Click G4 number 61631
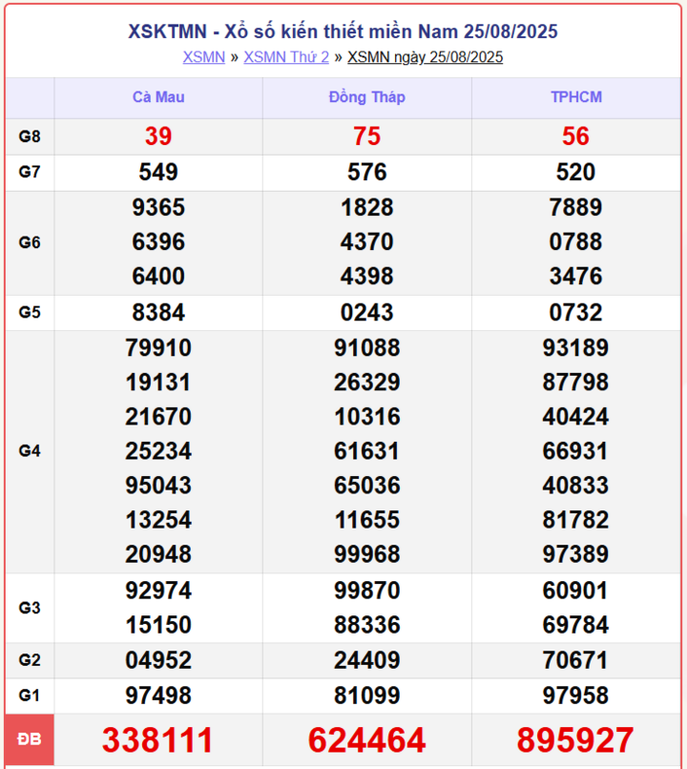This screenshot has height=769, width=687. pos(366,451)
